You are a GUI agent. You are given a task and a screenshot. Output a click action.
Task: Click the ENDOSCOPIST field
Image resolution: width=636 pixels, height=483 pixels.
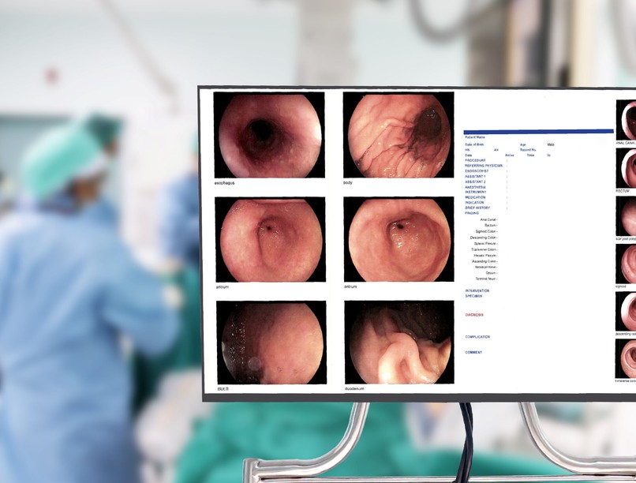coord(477,171)
